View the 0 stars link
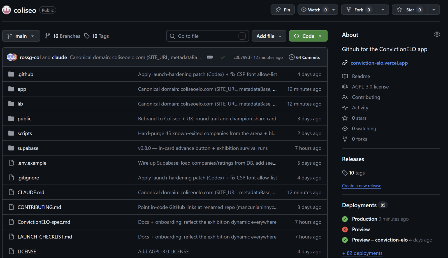 click(x=359, y=118)
